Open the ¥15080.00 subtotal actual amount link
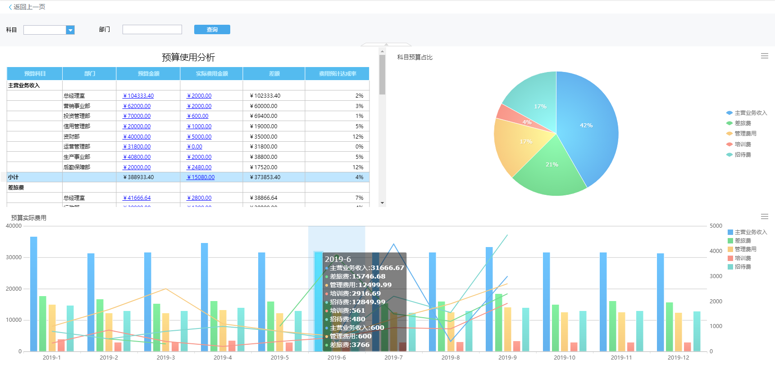The width and height of the screenshot is (775, 369). 201,177
